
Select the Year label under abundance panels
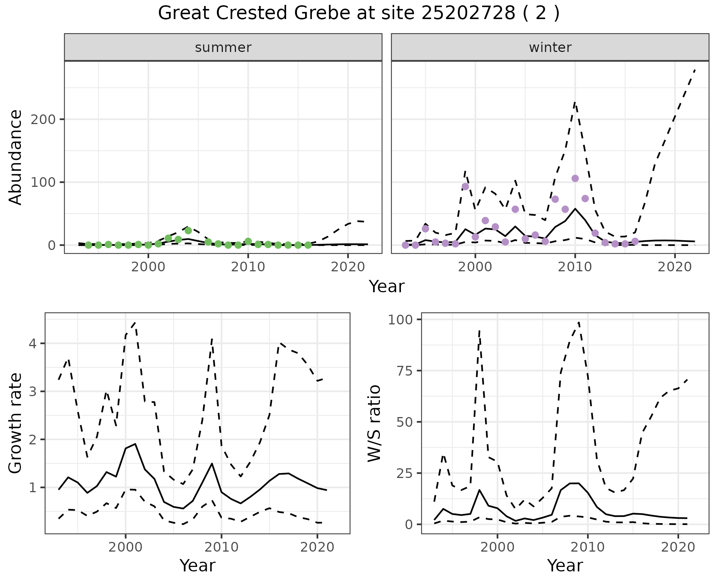pyautogui.click(x=387, y=287)
